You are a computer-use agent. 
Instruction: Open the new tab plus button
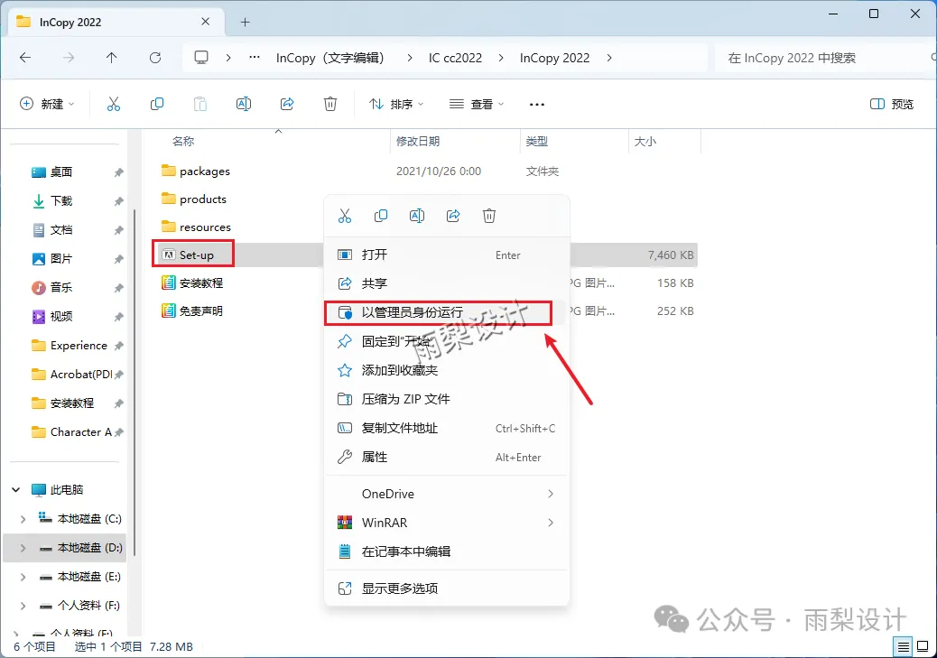pyautogui.click(x=245, y=22)
